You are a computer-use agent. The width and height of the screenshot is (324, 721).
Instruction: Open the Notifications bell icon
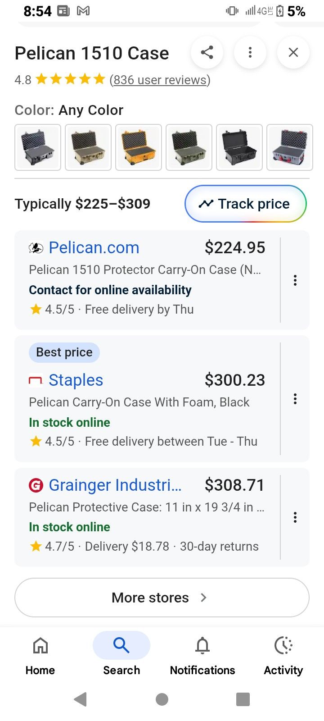click(202, 645)
